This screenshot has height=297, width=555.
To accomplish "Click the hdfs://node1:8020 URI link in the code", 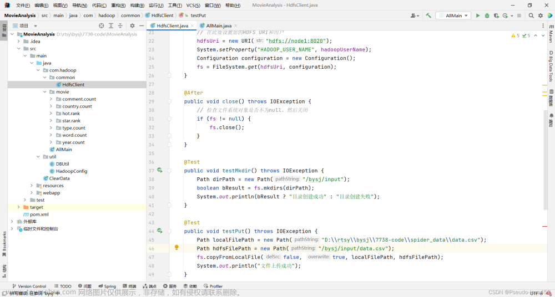I will pyautogui.click(x=297, y=40).
